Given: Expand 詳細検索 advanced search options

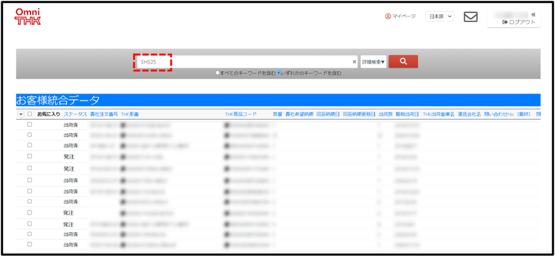Looking at the screenshot, I should 373,62.
